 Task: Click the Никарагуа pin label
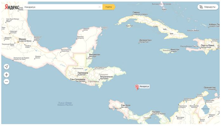point(144,87)
